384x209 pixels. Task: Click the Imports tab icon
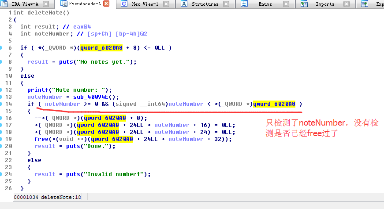304,4
